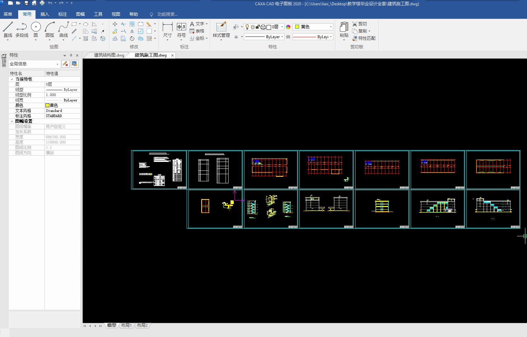Switch to the 图幅 ribbon tab
The image size is (527, 337).
tap(80, 14)
